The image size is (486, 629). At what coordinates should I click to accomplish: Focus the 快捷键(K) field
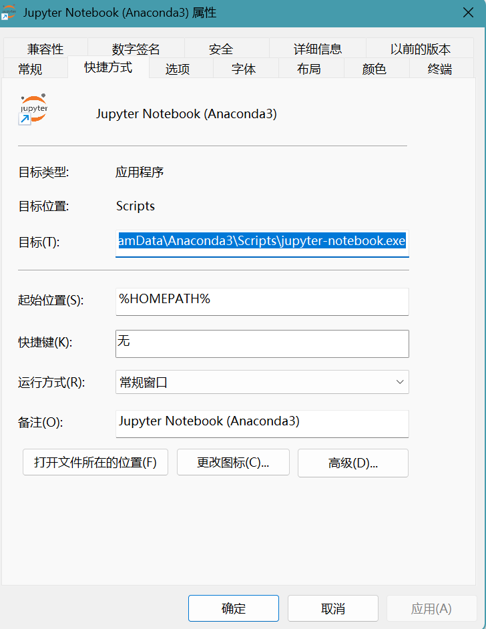pos(262,344)
